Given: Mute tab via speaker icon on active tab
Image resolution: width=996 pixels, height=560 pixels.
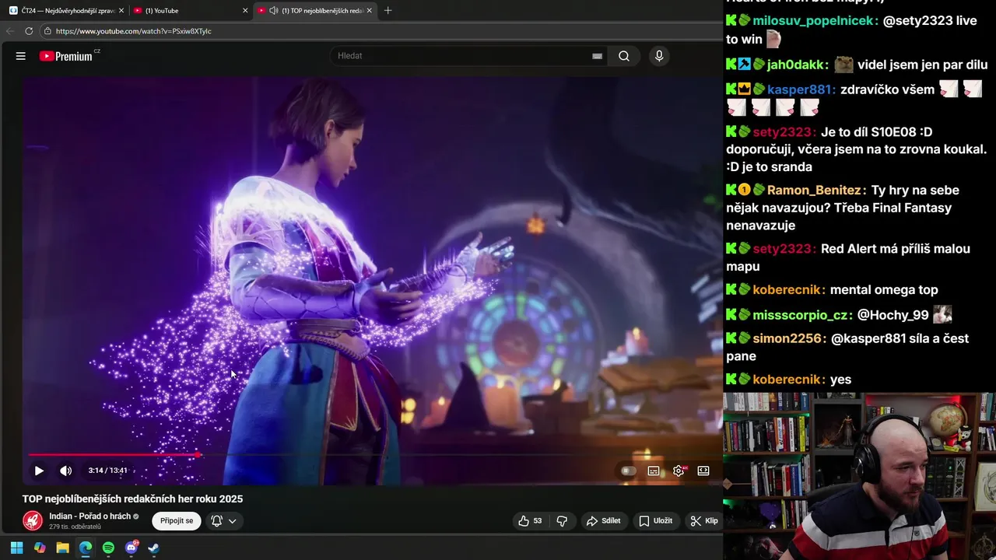Looking at the screenshot, I should pos(273,11).
